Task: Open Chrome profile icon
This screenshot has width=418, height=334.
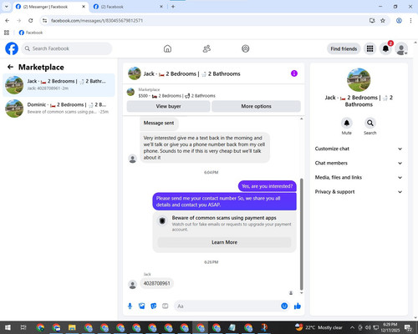Action: pos(399,21)
